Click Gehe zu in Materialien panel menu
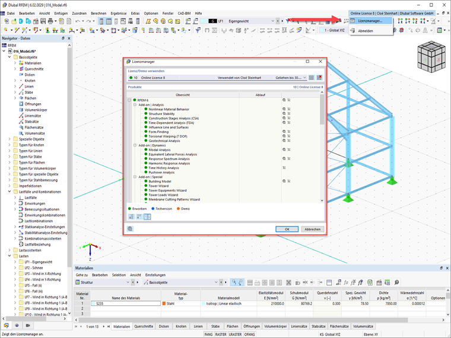451x338 pixels. pos(82,275)
